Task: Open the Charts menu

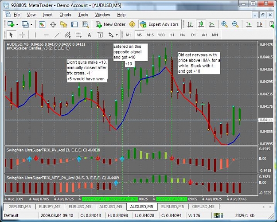Action: pos(65,15)
